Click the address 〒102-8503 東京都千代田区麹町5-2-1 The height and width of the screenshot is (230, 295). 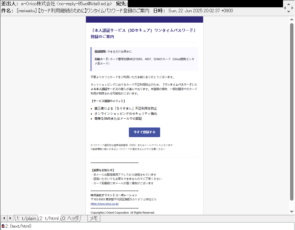pyautogui.click(x=123, y=199)
